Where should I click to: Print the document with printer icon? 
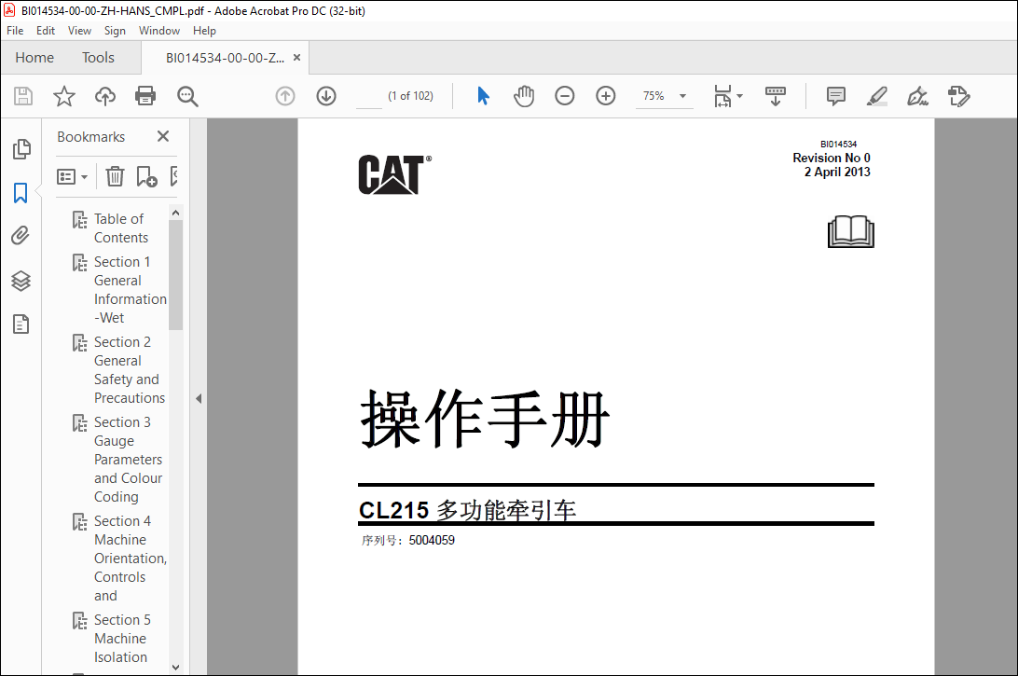(x=145, y=96)
